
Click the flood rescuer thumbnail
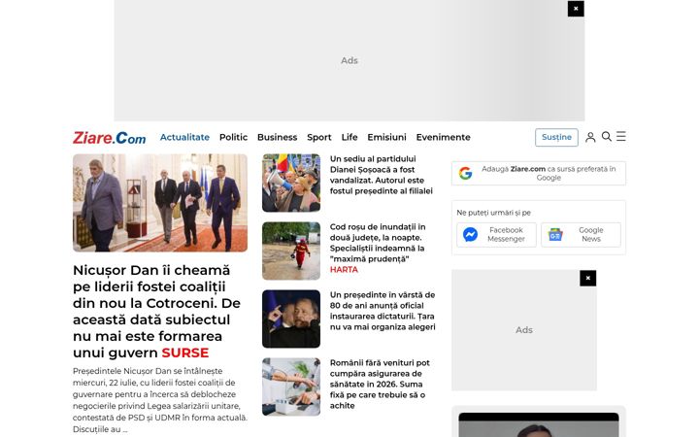point(291,251)
